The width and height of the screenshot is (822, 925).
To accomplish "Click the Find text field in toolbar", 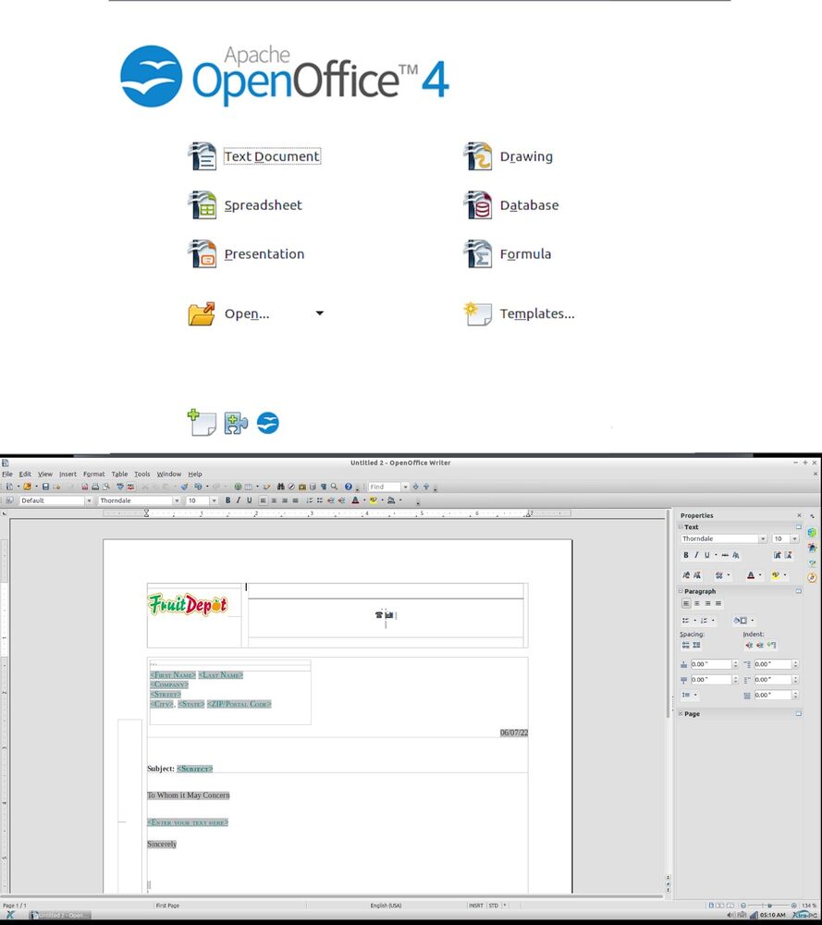I will click(385, 487).
